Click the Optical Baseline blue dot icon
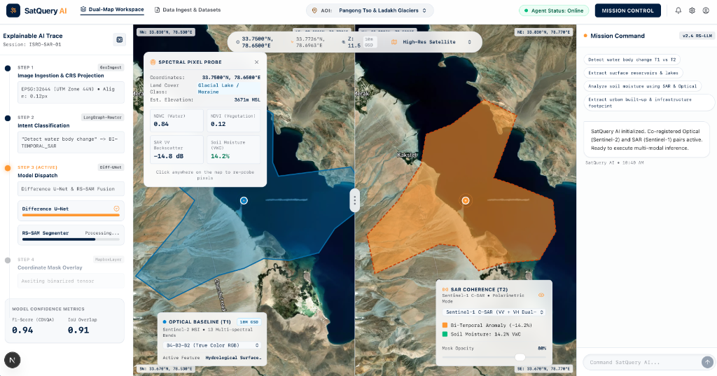This screenshot has height=376, width=717. [165, 321]
